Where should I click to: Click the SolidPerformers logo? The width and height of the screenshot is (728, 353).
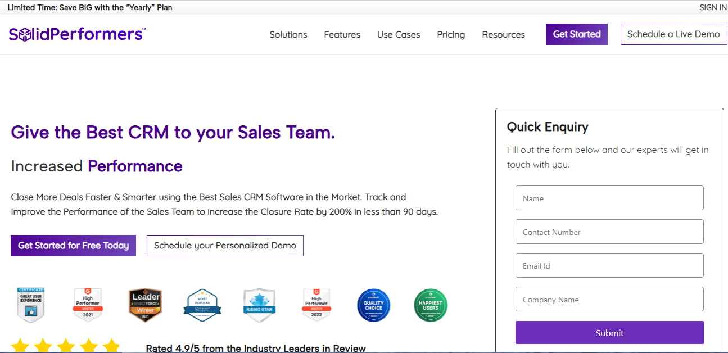(77, 34)
